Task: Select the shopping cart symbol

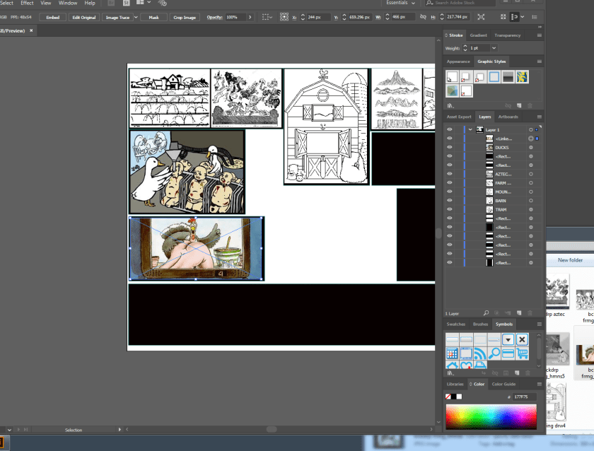Action: coord(522,353)
